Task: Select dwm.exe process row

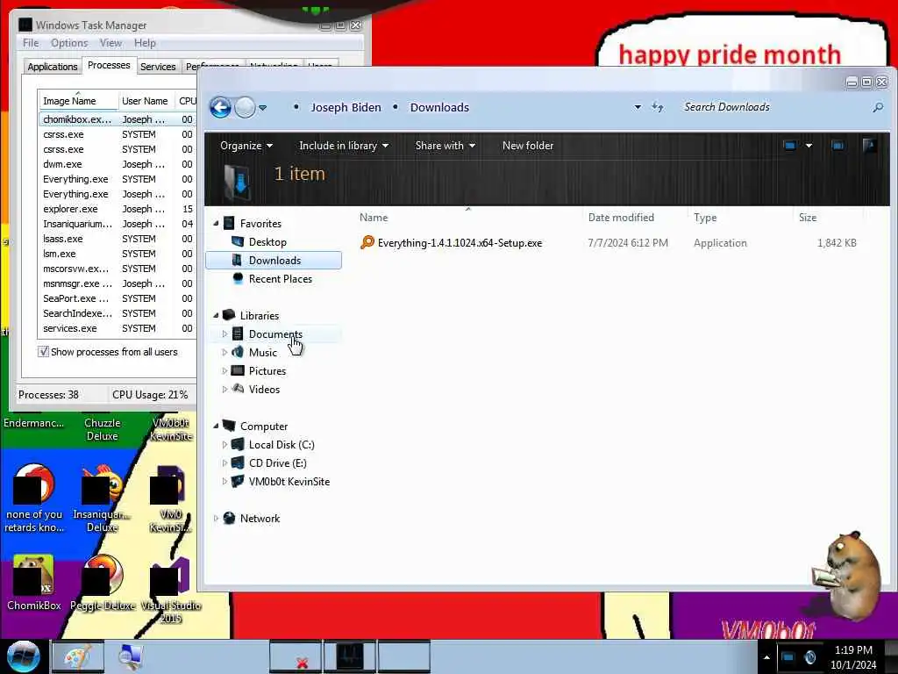Action: [x=118, y=164]
